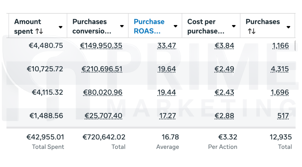Screen dimensions: 302x167
Task: Click sort arrows under Purchases header
Action: pos(251,31)
